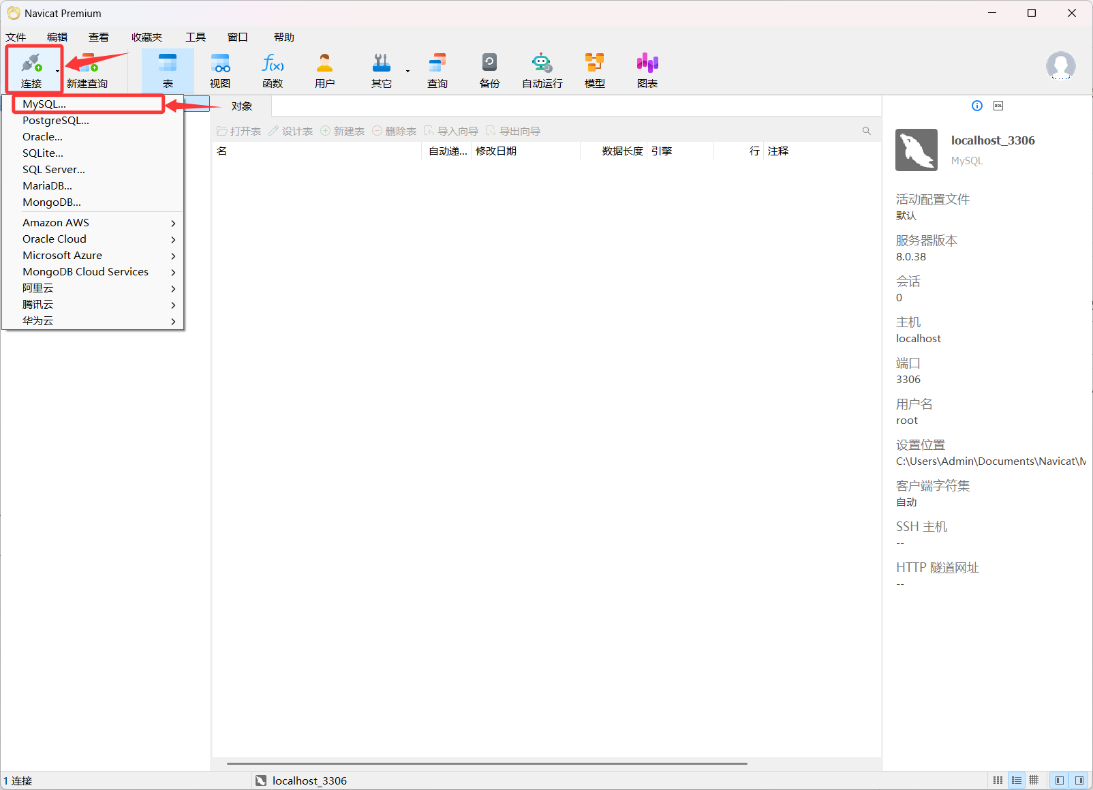The width and height of the screenshot is (1093, 790).
Task: Open the 窗口 menu
Action: [x=238, y=37]
